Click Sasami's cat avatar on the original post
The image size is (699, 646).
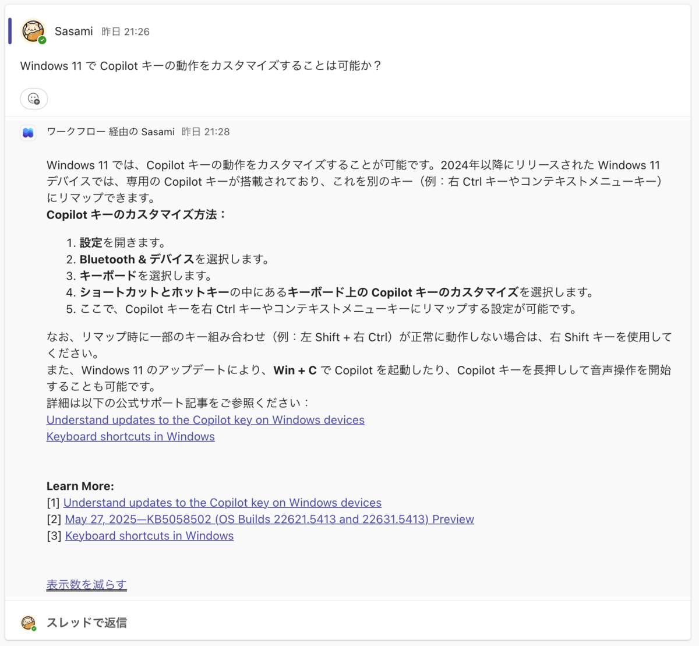pyautogui.click(x=33, y=31)
